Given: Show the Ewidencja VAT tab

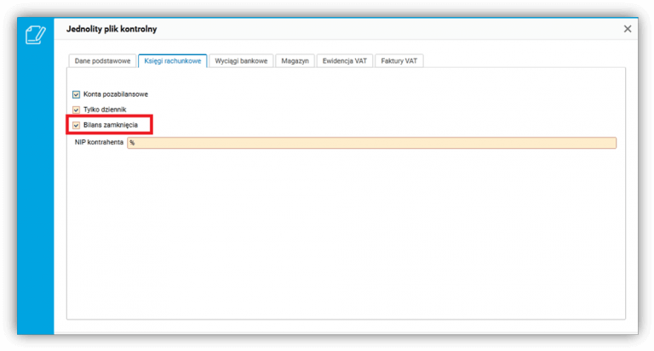Looking at the screenshot, I should pyautogui.click(x=345, y=61).
